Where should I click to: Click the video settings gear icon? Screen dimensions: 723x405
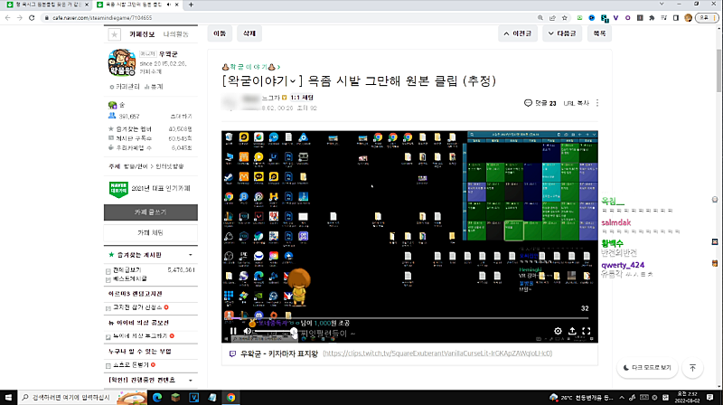[x=557, y=332]
